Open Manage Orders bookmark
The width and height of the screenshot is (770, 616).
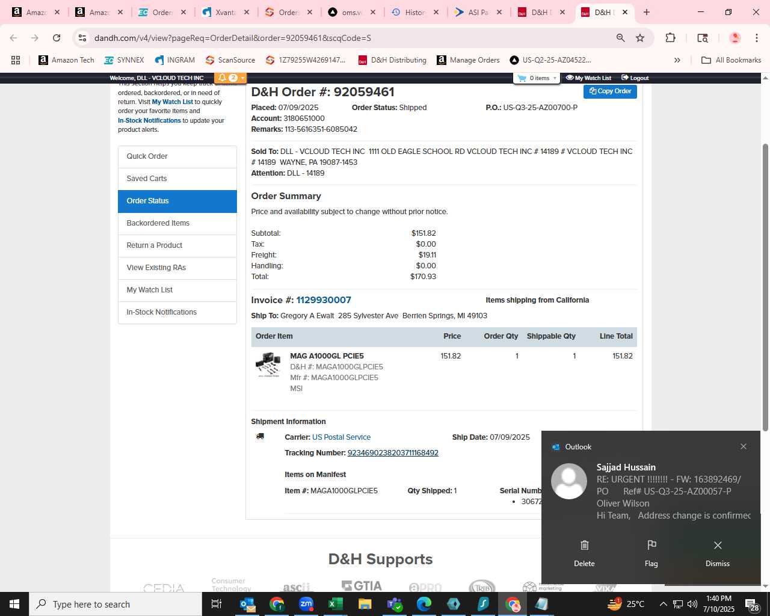[x=468, y=60]
